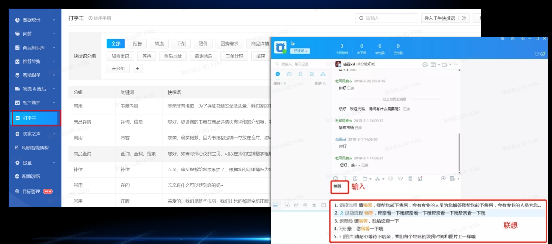
Task: Select the 限价 group filter
Action: pos(203,43)
